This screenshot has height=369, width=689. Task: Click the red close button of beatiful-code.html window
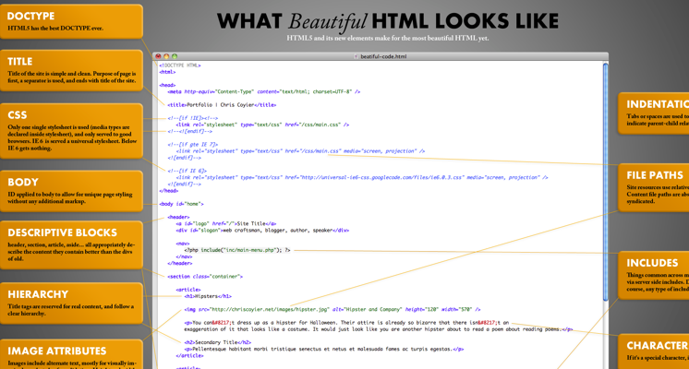coord(158,56)
